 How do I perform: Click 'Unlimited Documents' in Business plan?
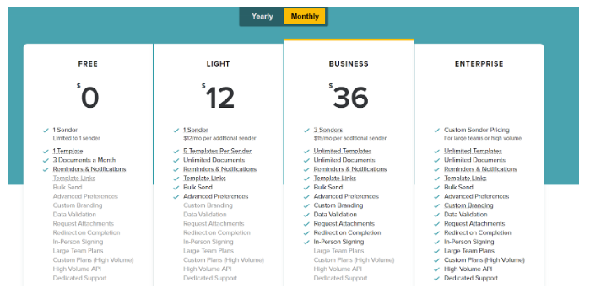tap(344, 160)
